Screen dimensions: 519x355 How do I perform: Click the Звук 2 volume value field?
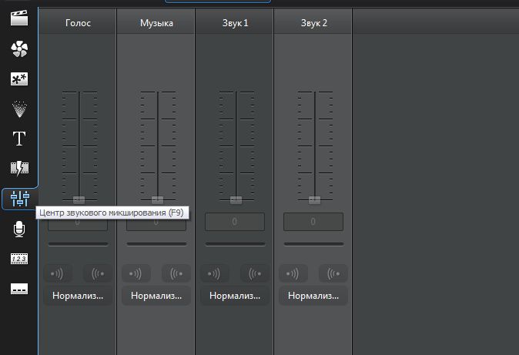click(x=313, y=222)
